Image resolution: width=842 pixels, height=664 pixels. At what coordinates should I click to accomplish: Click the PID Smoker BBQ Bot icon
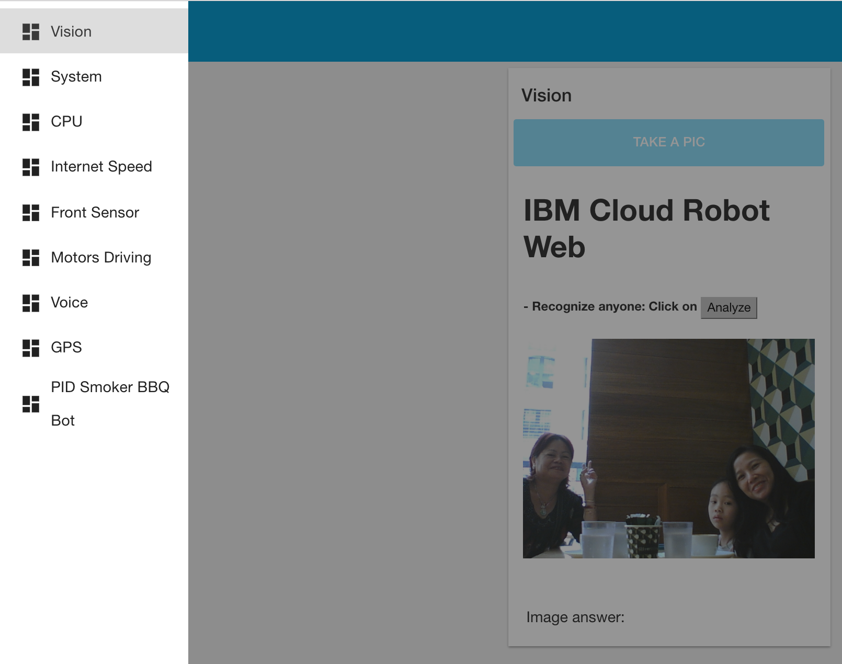[31, 403]
